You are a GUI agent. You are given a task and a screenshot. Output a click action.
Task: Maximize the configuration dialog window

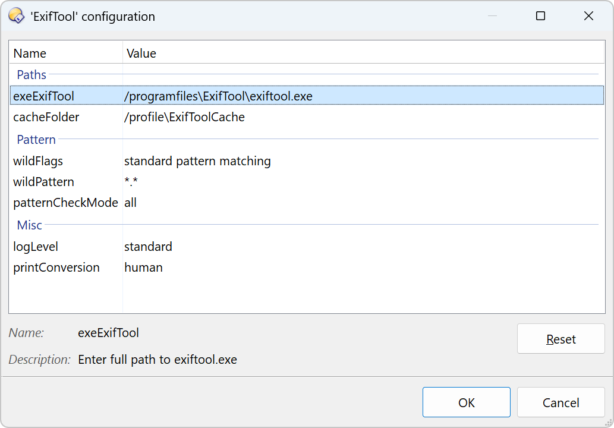540,16
